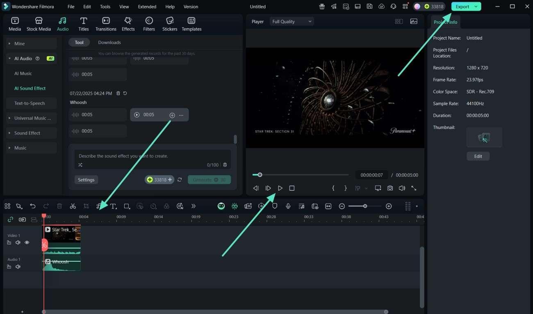Switch to the Downloads tab
This screenshot has width=533, height=314.
(109, 42)
